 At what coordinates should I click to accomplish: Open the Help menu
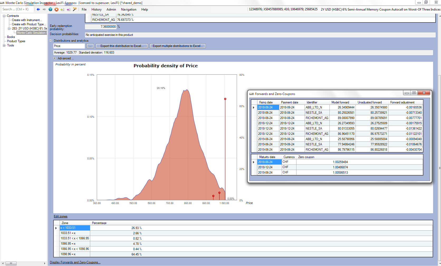point(145,9)
